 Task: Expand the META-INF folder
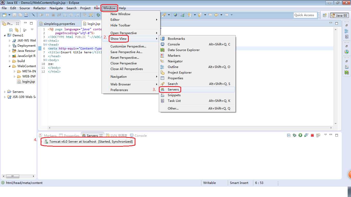15,71
